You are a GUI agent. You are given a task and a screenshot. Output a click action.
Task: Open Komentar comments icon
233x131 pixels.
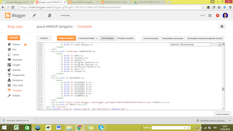[x=9, y=60]
